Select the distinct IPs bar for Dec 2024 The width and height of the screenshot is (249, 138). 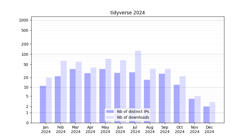(x=206, y=115)
